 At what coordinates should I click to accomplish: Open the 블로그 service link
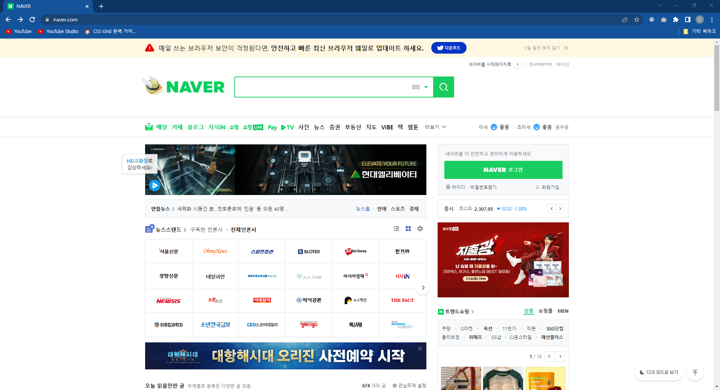(x=195, y=127)
